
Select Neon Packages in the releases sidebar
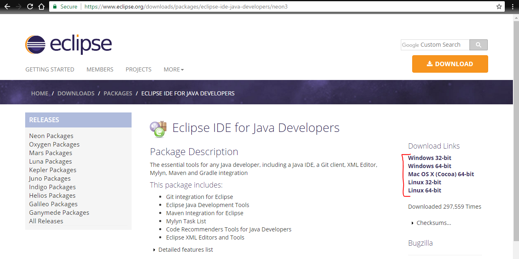(x=51, y=136)
